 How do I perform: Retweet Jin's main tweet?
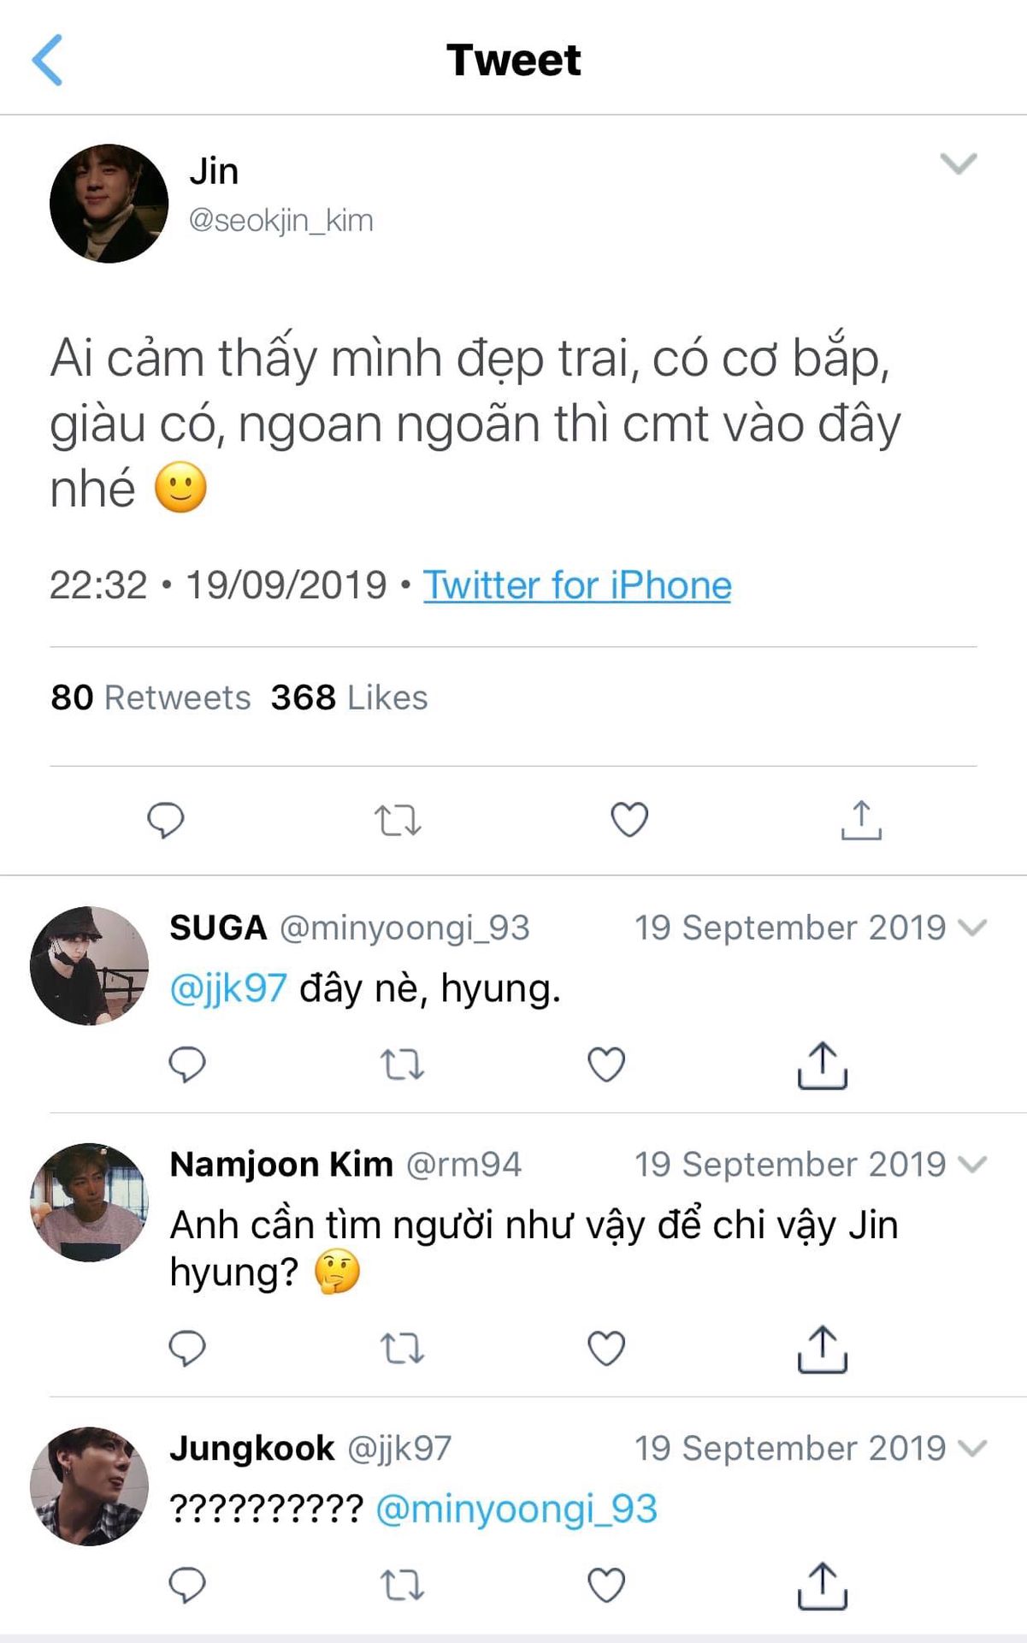click(398, 820)
